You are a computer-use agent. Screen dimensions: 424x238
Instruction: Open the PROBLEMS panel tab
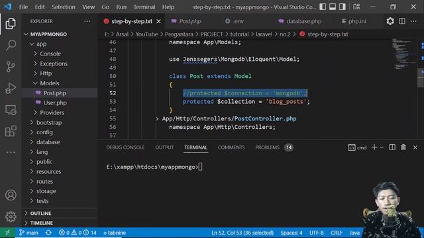pos(267,147)
